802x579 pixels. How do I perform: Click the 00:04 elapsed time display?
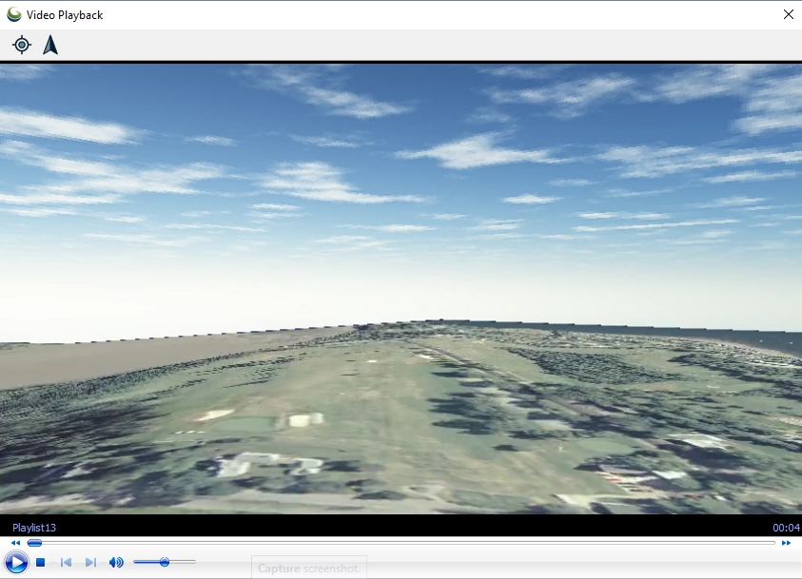point(785,528)
